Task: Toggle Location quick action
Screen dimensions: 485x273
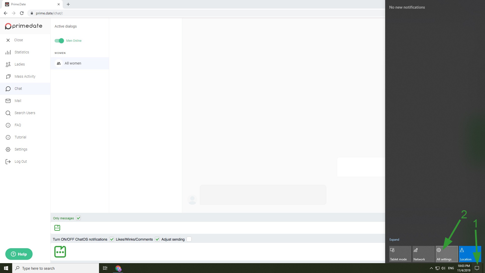Action: (470, 254)
